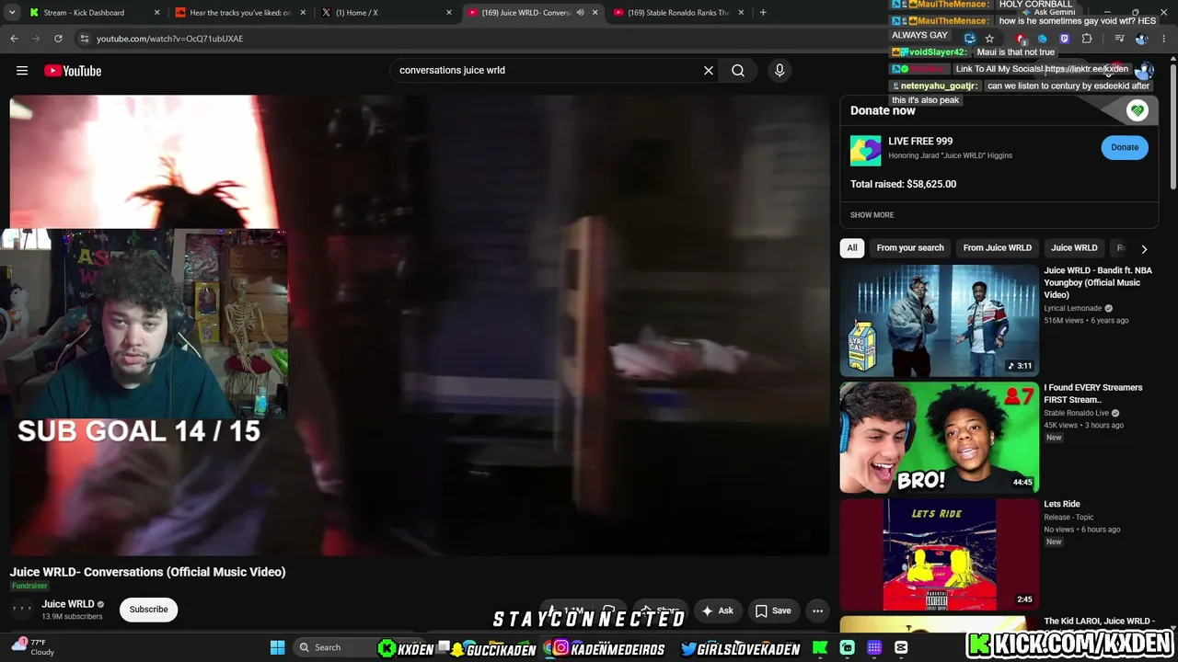Viewport: 1178px width, 662px height.
Task: Open the Twitch extension icon
Action: click(x=1065, y=39)
